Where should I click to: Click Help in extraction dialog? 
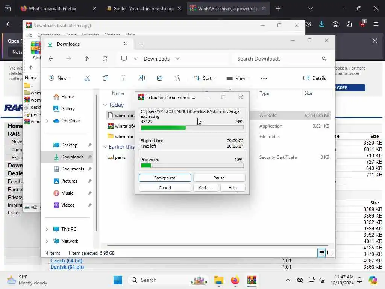tap(232, 188)
